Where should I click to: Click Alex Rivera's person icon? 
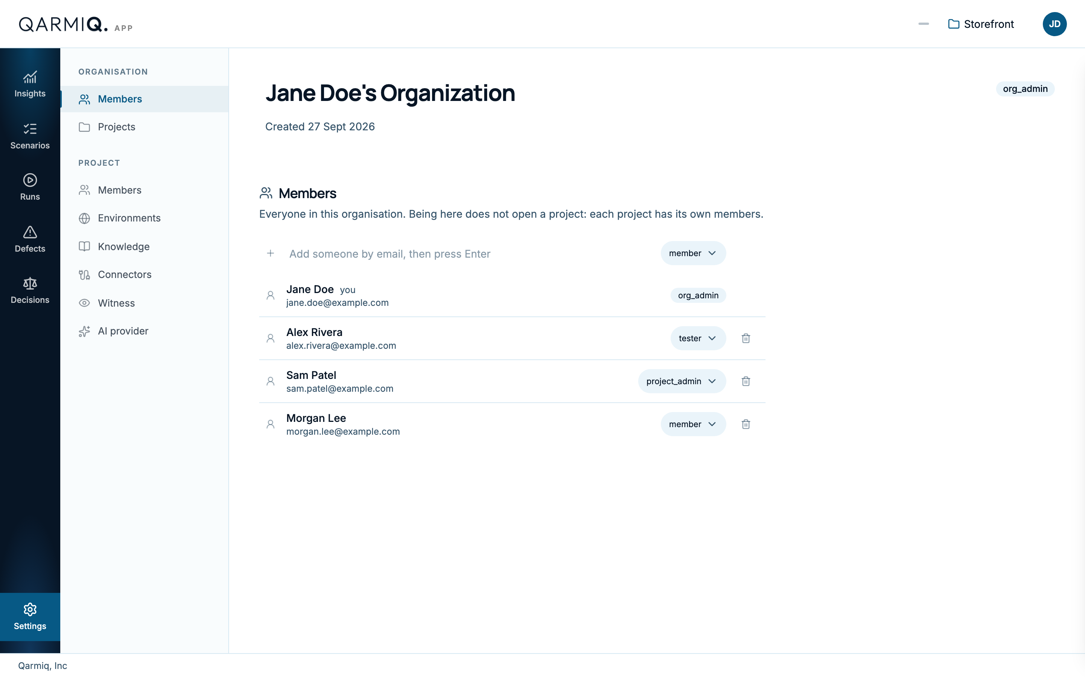[x=270, y=338]
